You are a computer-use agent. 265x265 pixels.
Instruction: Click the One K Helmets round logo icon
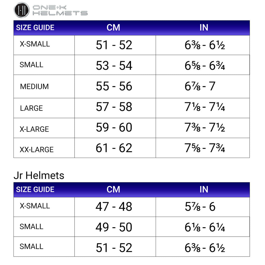[x=22, y=10]
